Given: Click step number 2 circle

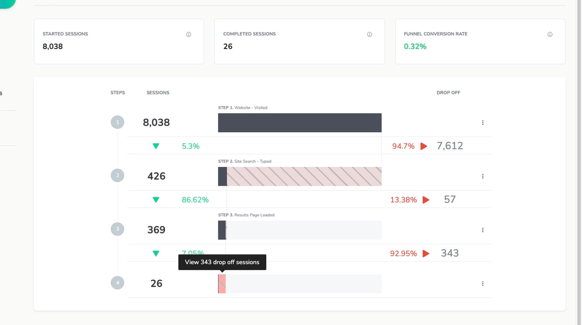Looking at the screenshot, I should [x=117, y=176].
